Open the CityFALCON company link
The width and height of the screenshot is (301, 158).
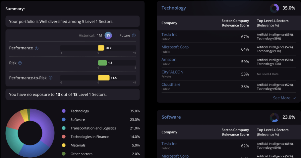pos(172,72)
